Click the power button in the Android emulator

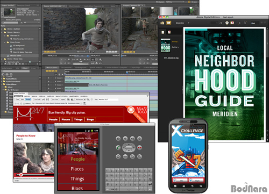[139, 139]
